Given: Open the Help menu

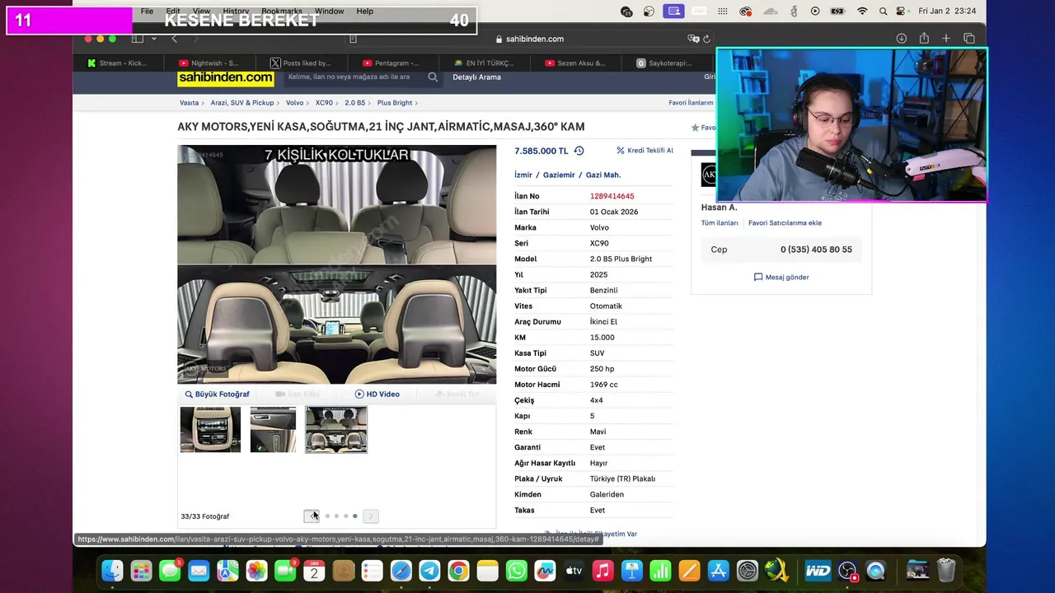Looking at the screenshot, I should point(364,12).
